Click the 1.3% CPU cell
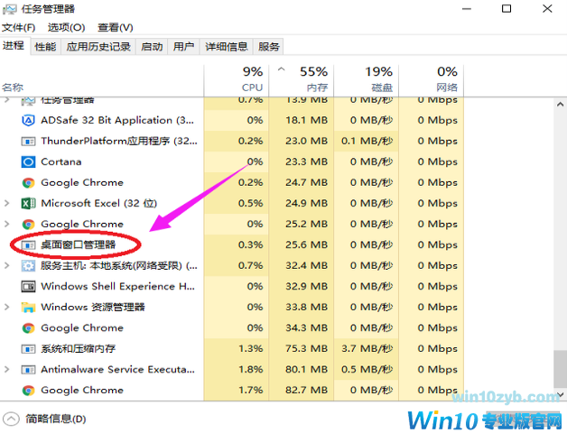Image resolution: width=567 pixels, height=433 pixels. point(237,349)
